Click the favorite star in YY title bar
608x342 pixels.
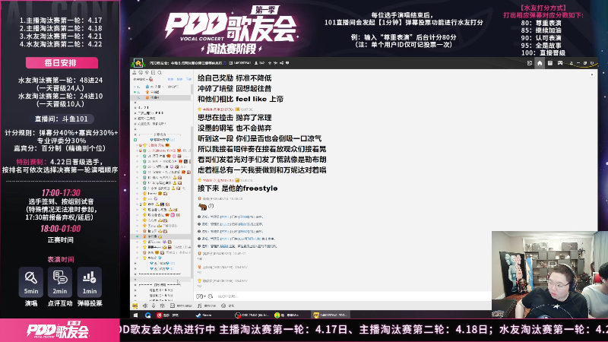coord(270,63)
